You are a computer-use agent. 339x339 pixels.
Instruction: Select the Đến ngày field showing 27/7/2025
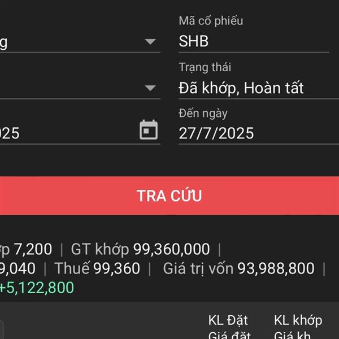pyautogui.click(x=259, y=133)
